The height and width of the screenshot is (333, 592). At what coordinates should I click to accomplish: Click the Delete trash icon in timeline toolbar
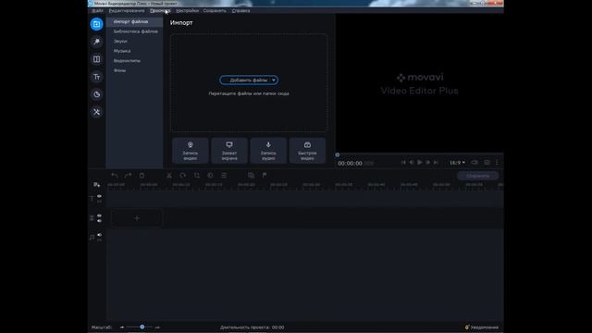click(142, 175)
